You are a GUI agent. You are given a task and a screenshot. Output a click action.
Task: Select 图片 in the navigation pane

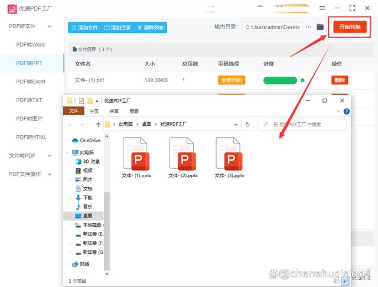84,180
